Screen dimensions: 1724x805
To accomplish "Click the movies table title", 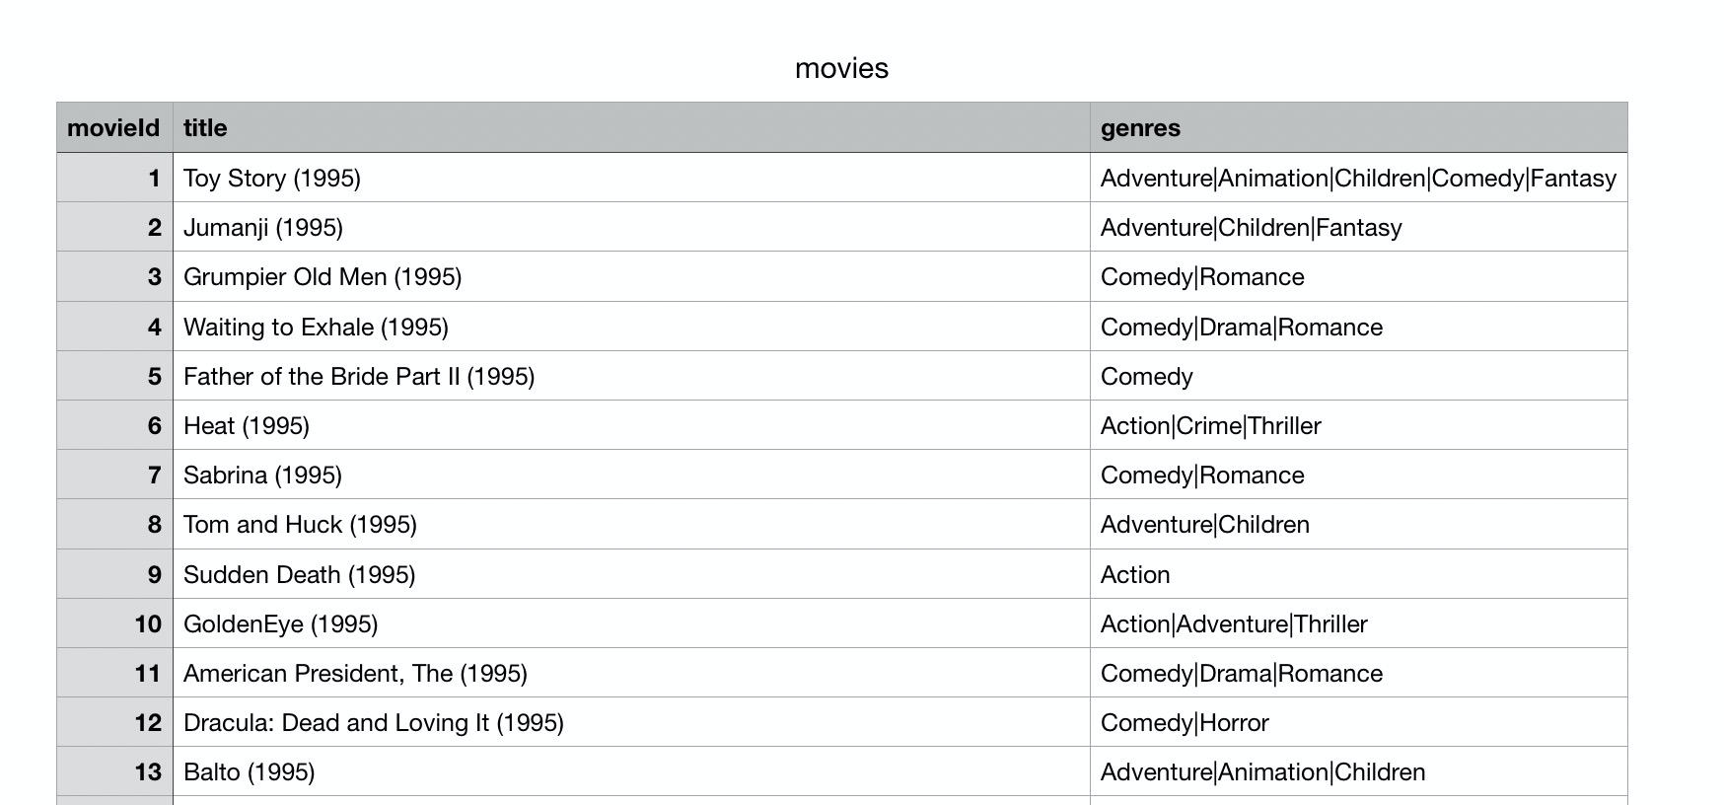I will click(x=841, y=68).
